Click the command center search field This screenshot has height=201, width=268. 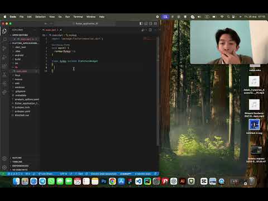pos(85,23)
